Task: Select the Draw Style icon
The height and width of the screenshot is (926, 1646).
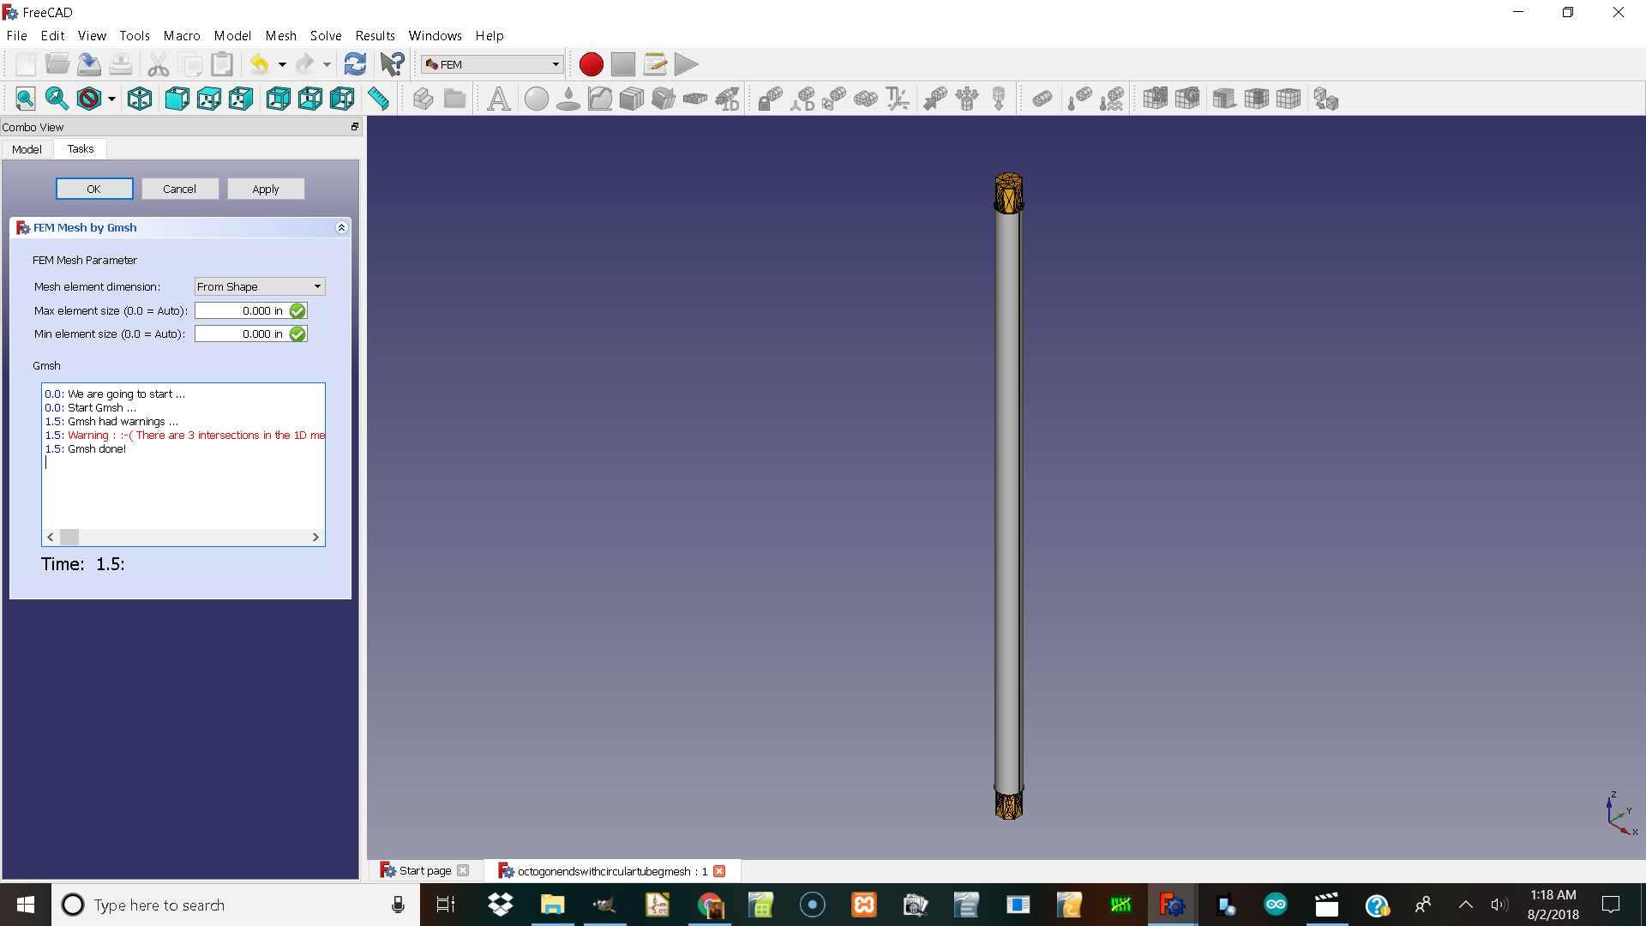Action: 89,99
